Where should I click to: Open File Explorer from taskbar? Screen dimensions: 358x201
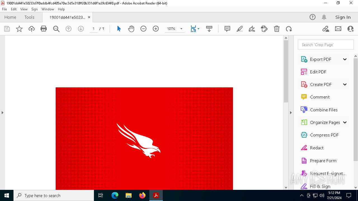tap(128, 195)
